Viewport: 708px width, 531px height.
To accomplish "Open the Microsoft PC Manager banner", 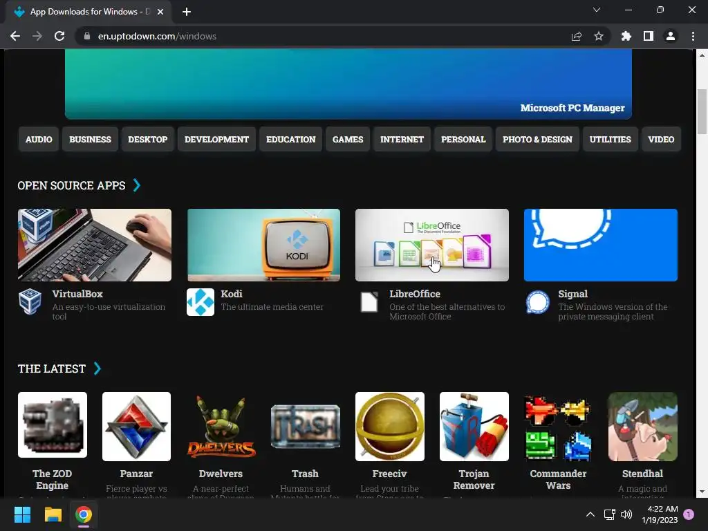I will pos(348,84).
